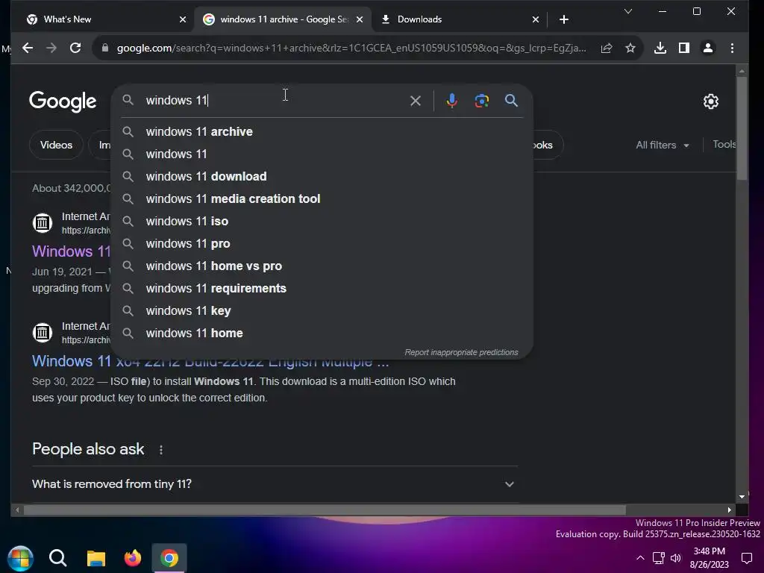This screenshot has height=573, width=764.
Task: Start voice search microphone icon
Action: coord(451,101)
